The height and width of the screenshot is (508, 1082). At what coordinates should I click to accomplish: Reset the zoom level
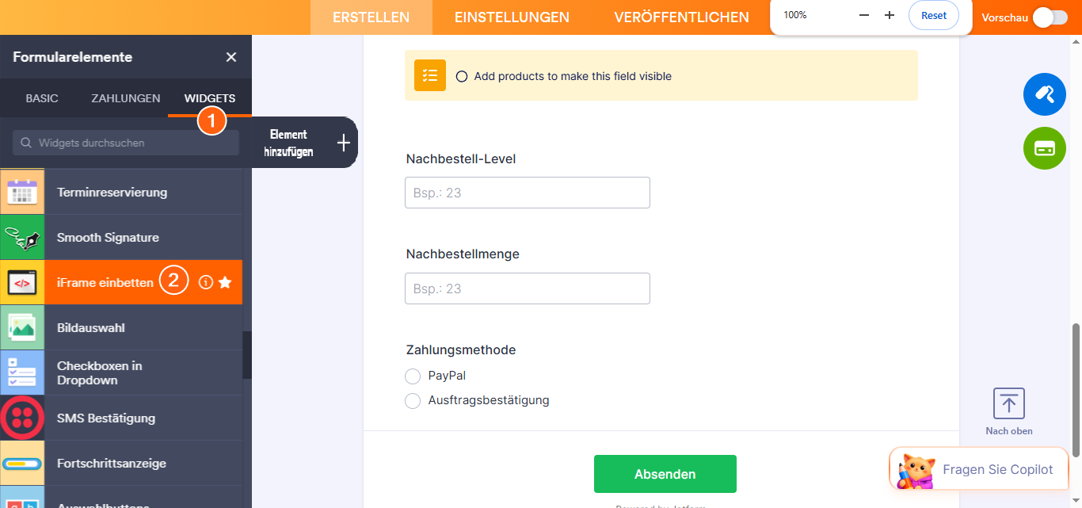tap(933, 15)
